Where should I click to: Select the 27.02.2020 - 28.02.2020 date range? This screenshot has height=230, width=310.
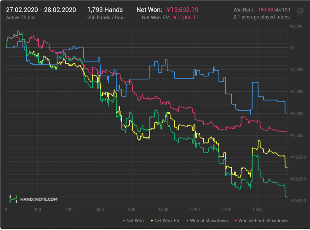pos(41,10)
